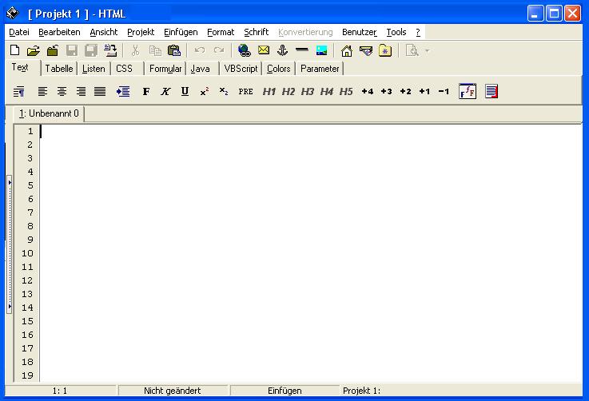The height and width of the screenshot is (401, 589).
Task: Apply H2 heading
Action: pos(289,91)
